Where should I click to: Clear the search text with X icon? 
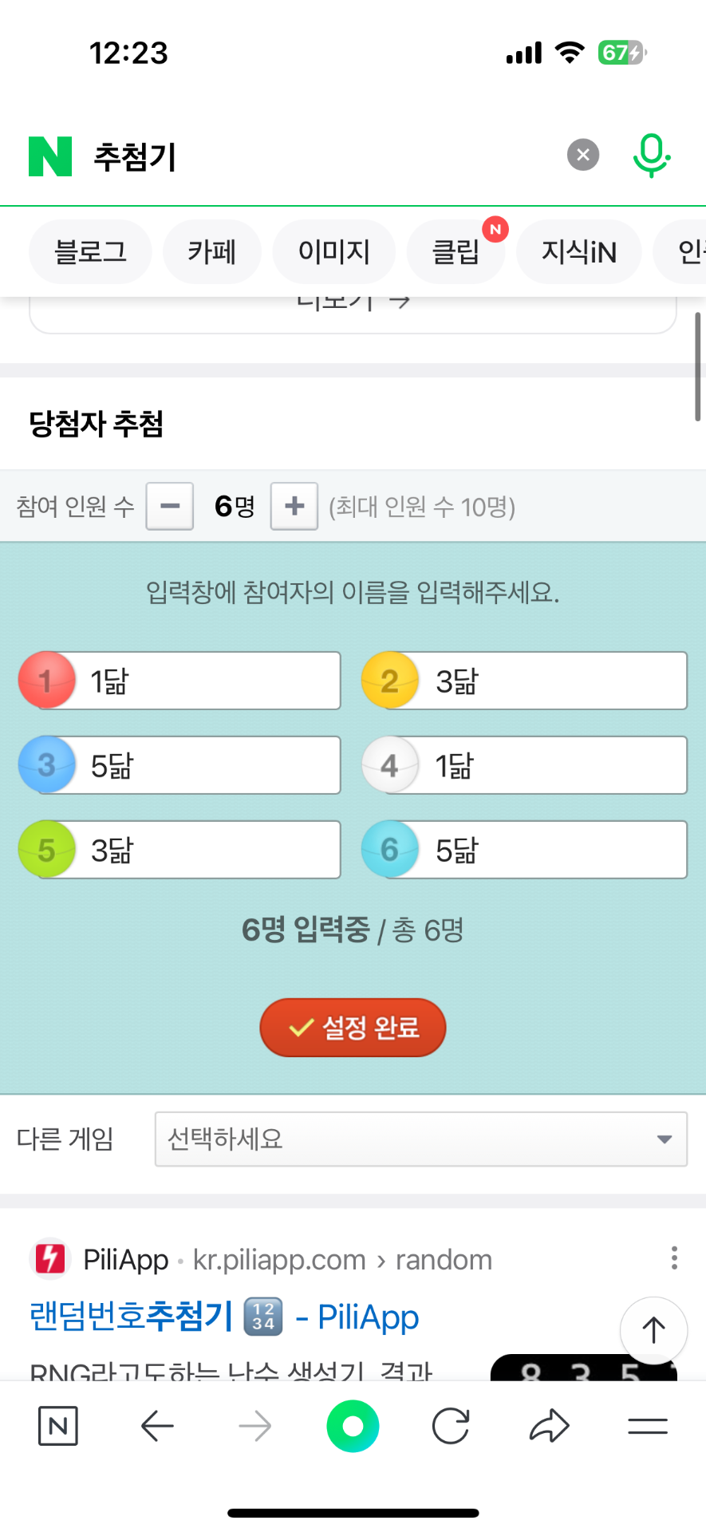pos(583,155)
